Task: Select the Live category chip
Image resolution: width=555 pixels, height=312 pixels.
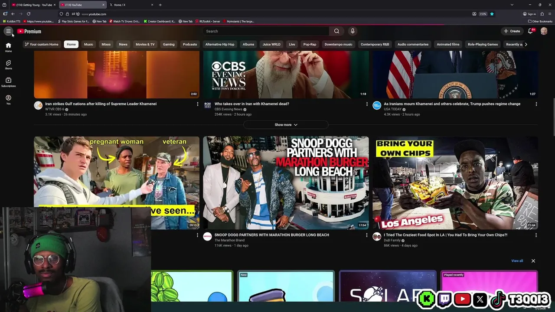Action: click(x=292, y=44)
